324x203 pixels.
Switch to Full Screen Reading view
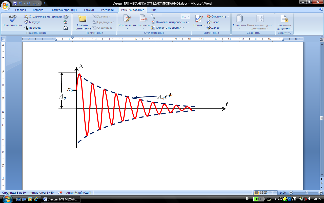(261, 193)
